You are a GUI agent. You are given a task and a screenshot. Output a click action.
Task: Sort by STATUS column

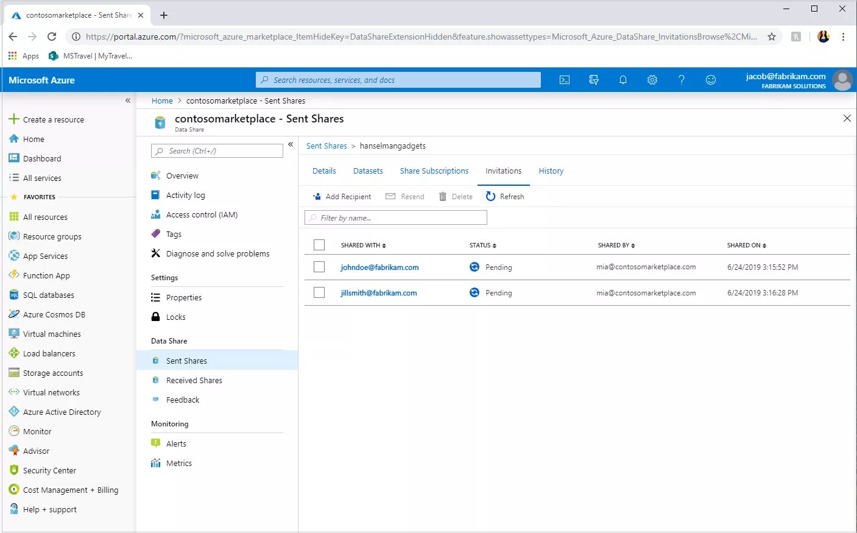point(482,245)
